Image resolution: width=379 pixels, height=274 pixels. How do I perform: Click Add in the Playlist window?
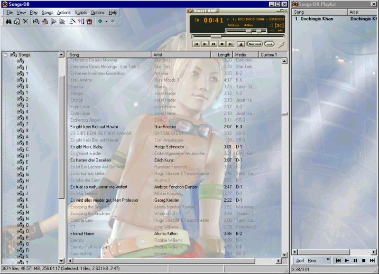tap(300, 261)
